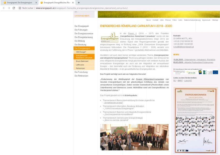Open 'Bruck Elektrisiert' submenu entry

[x=82, y=61]
